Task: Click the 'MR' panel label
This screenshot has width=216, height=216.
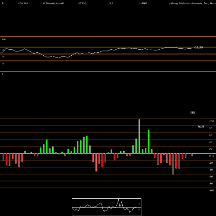Action: coord(193,112)
